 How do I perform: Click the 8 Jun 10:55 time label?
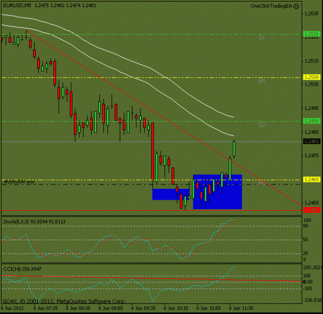[x=208, y=308]
